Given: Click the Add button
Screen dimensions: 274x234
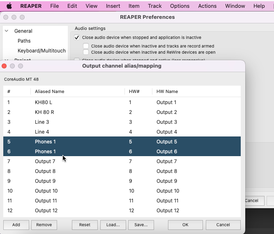Looking at the screenshot, I should [16, 225].
